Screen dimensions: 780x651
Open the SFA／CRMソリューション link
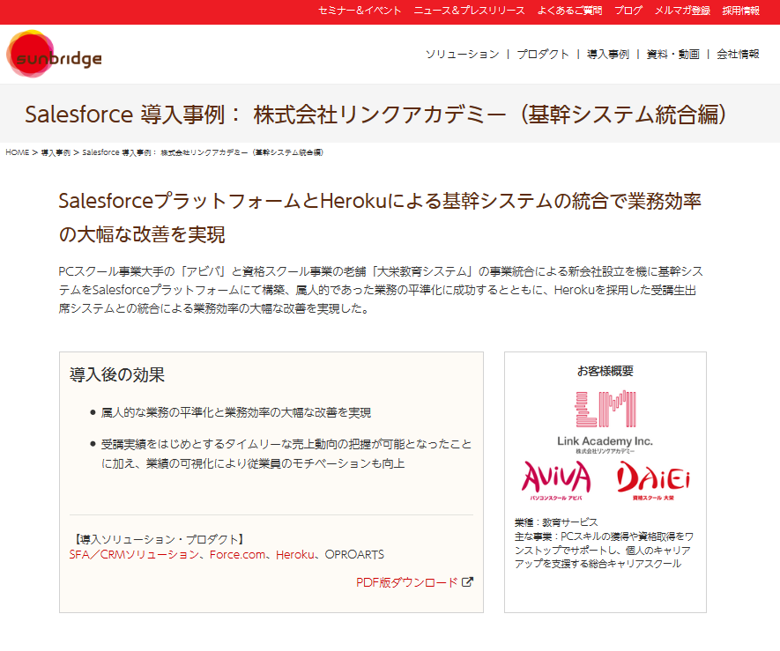click(134, 554)
